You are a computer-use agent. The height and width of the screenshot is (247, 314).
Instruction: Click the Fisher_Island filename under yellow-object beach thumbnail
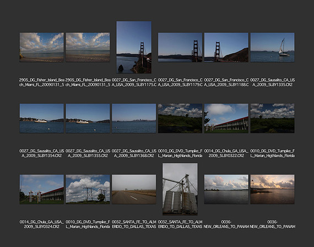[42, 82]
